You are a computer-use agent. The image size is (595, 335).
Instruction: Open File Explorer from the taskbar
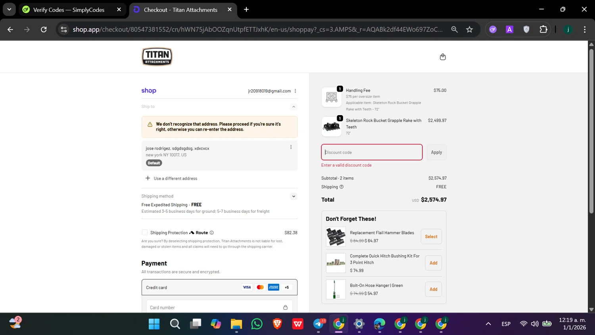point(236,324)
